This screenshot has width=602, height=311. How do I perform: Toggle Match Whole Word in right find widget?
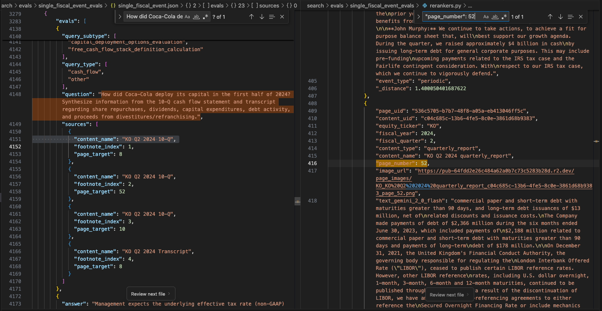coord(495,17)
